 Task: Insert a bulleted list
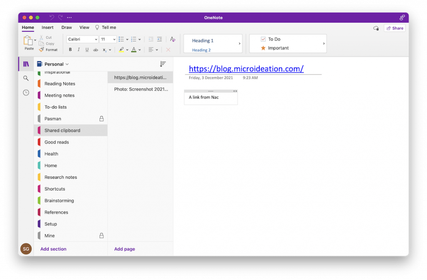click(121, 39)
